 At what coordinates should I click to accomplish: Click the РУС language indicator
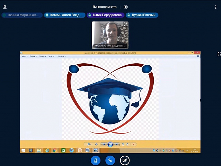(x=187, y=150)
